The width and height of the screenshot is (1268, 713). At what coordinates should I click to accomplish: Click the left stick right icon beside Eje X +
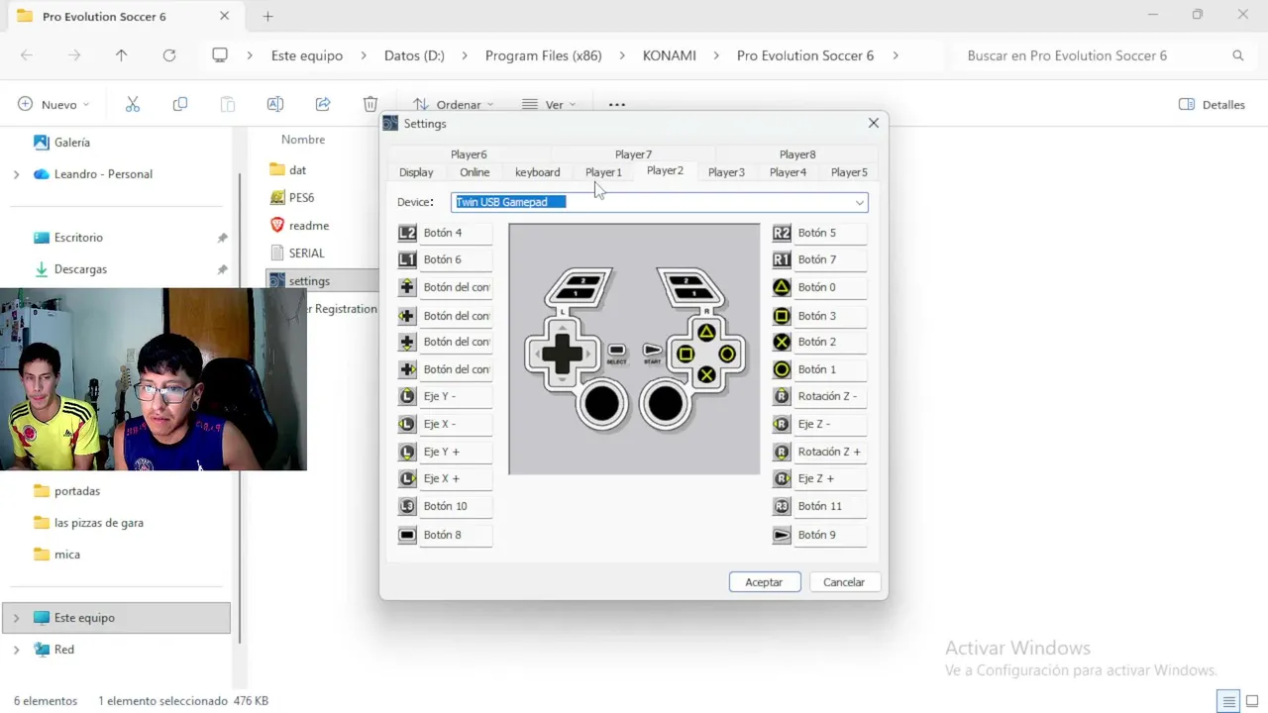point(407,478)
